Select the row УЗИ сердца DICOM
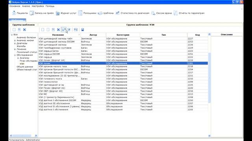252x141 pixels. (123, 54)
